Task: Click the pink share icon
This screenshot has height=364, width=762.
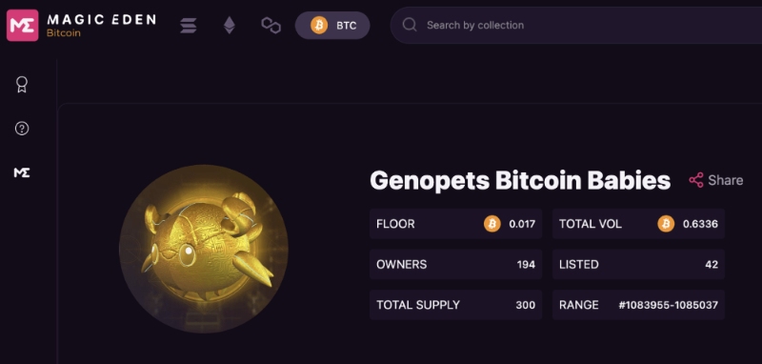Action: (696, 180)
